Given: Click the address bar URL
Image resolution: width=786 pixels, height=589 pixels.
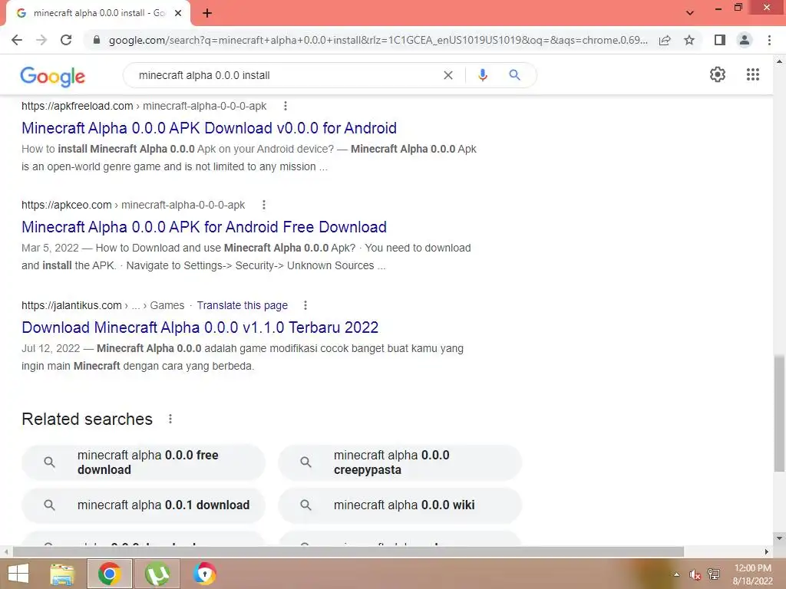Looking at the screenshot, I should 378,40.
